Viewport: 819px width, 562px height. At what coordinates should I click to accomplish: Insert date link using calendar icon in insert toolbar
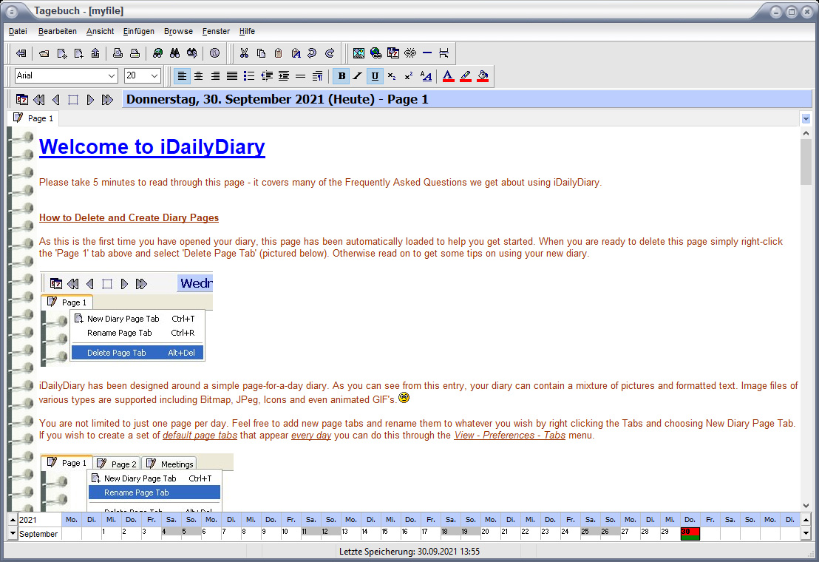[x=392, y=53]
